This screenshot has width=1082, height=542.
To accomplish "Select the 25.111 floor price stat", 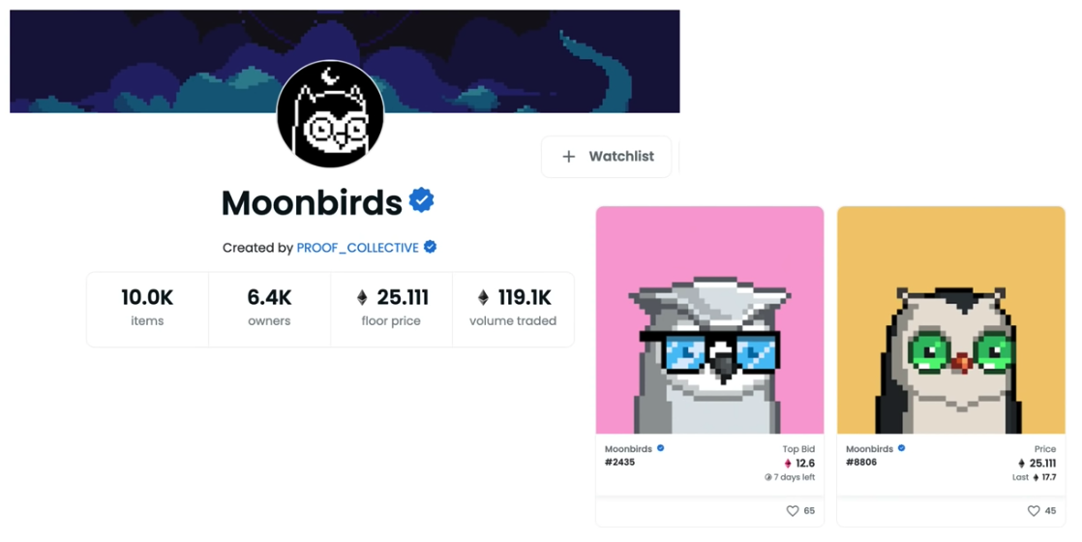I will pos(391,310).
